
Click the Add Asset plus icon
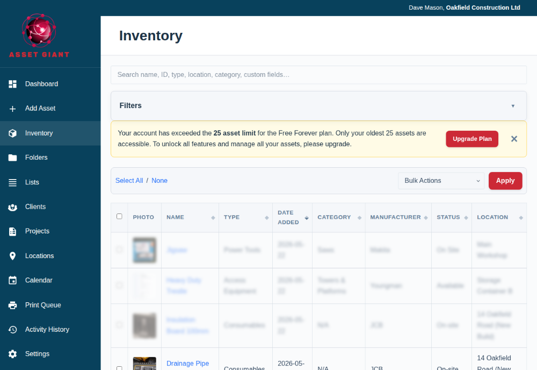click(13, 109)
